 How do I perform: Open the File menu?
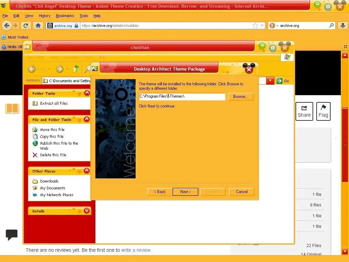click(5, 16)
